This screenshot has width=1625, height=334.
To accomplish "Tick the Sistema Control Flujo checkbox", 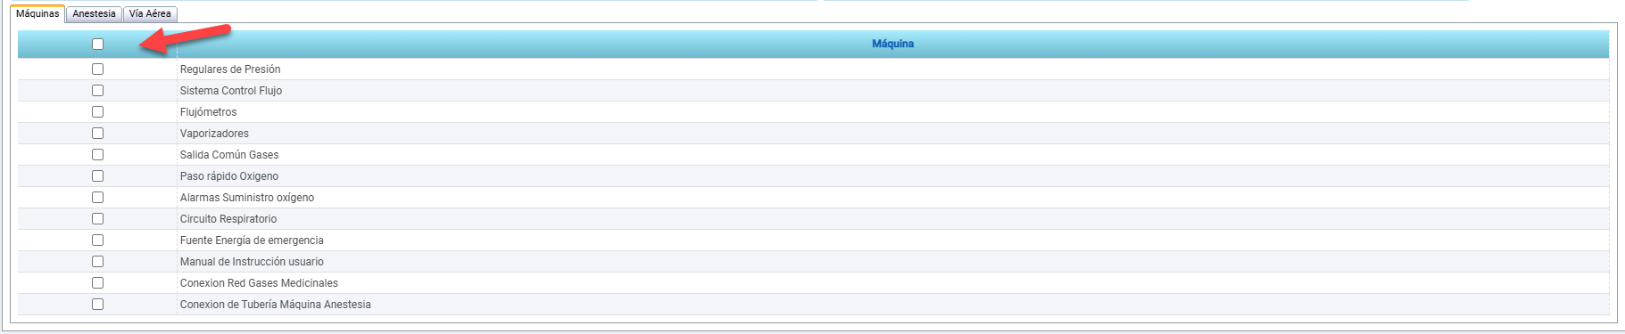I will pos(97,90).
